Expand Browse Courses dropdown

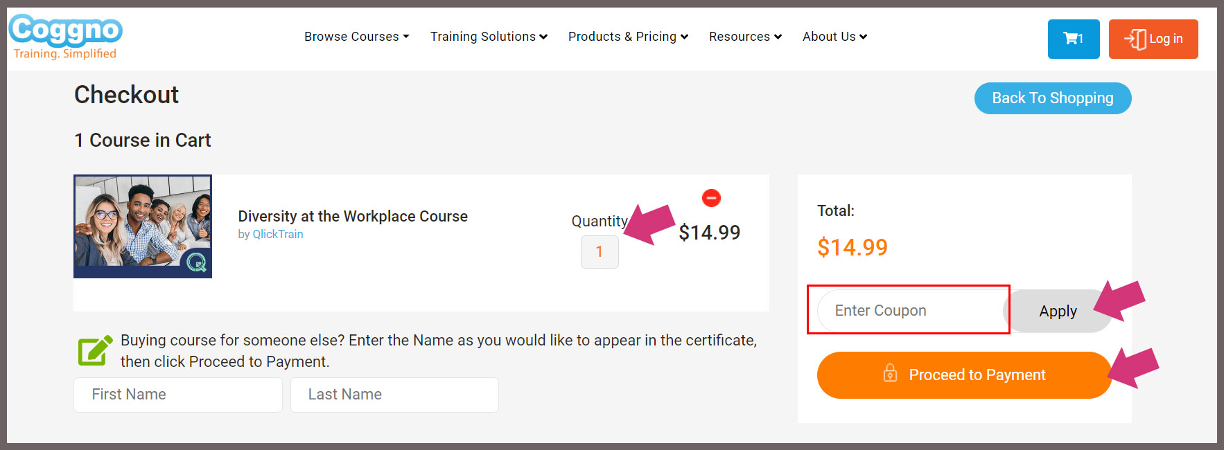(x=356, y=37)
